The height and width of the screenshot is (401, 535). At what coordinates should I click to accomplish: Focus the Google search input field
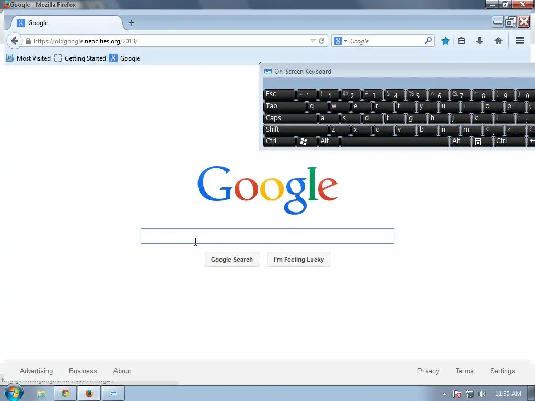click(267, 236)
